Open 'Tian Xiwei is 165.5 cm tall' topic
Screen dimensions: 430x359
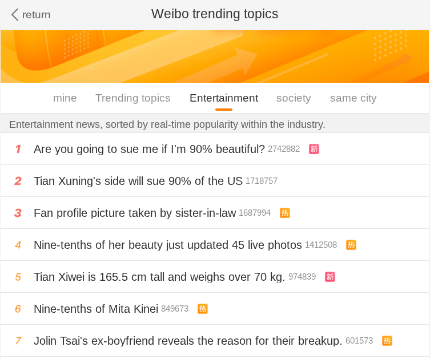tap(159, 277)
